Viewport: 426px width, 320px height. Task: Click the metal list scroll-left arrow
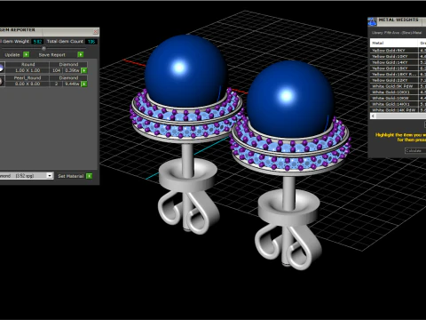coord(373,116)
